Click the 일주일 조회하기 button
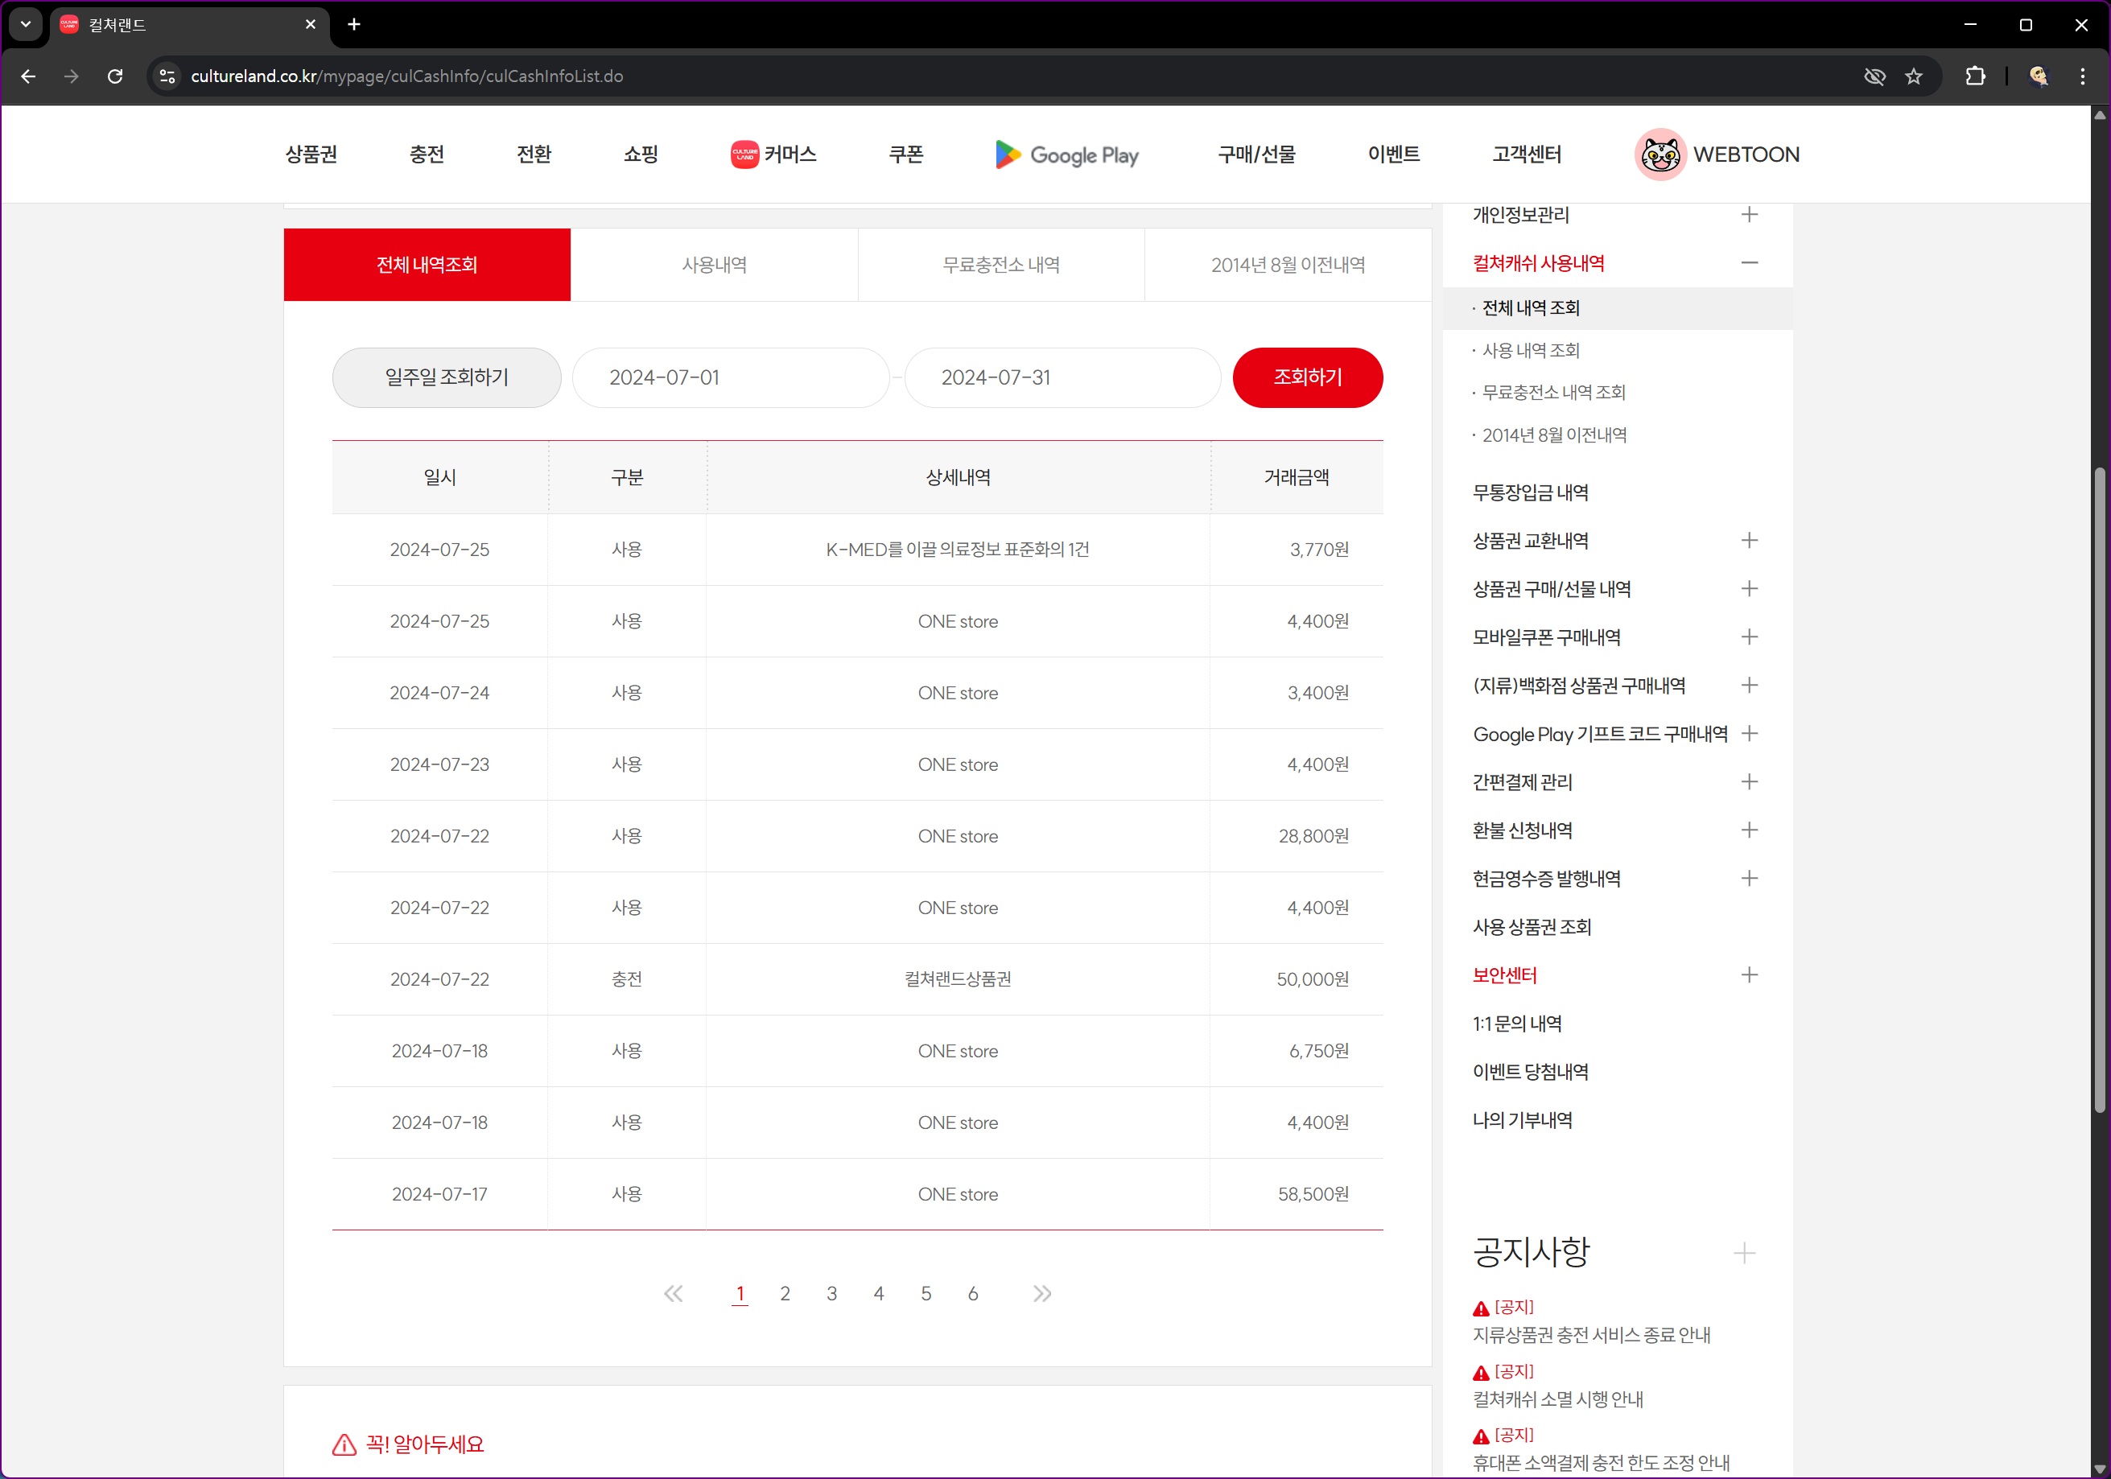The image size is (2111, 1479). coord(446,377)
